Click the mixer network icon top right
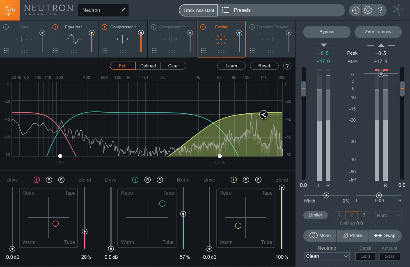 (398, 10)
